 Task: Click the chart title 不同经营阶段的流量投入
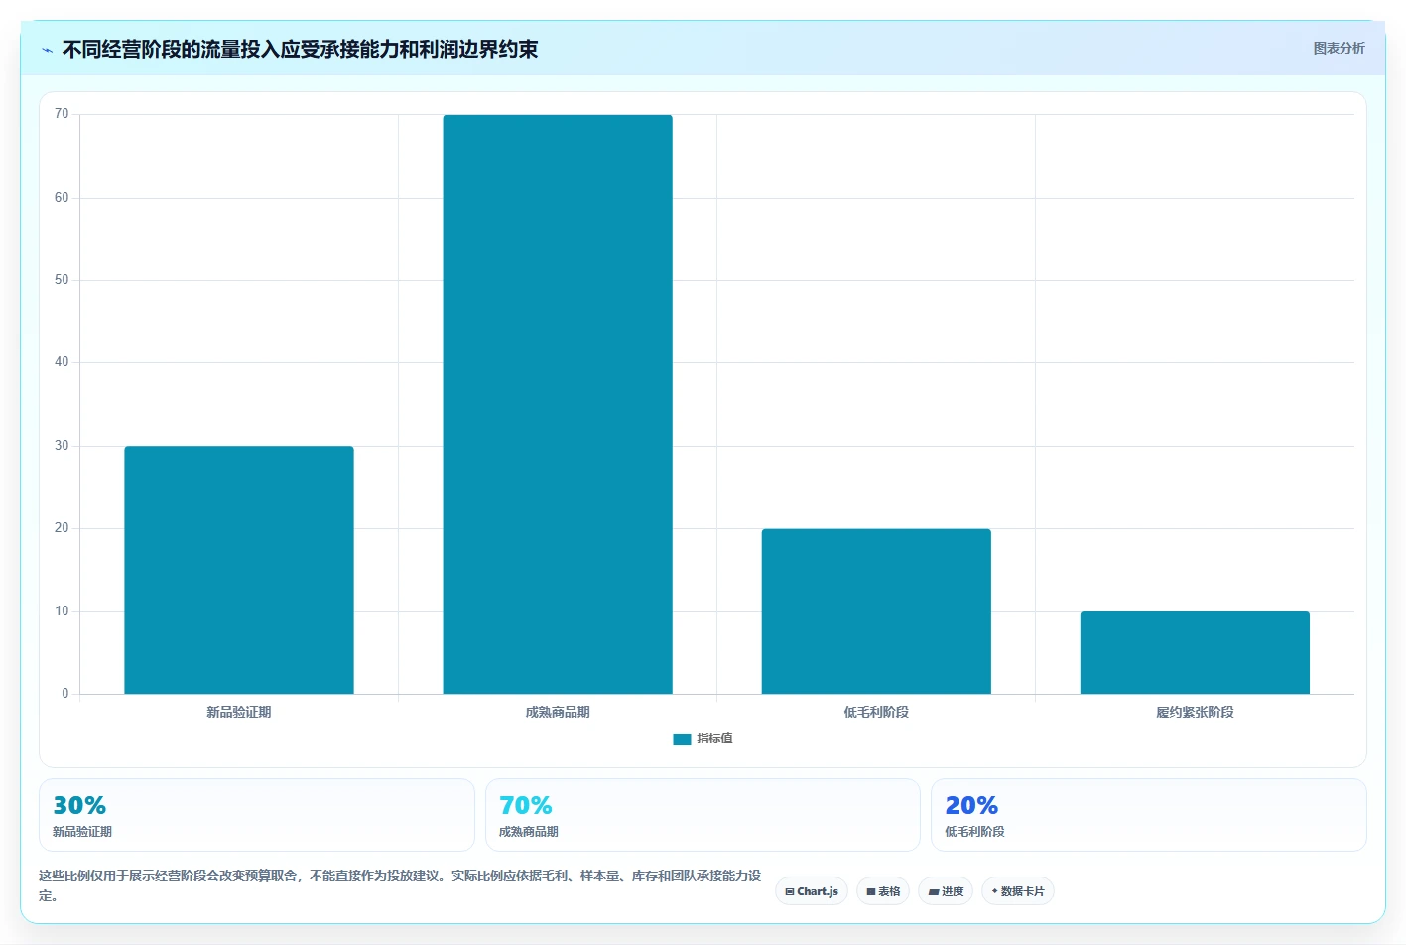(300, 49)
